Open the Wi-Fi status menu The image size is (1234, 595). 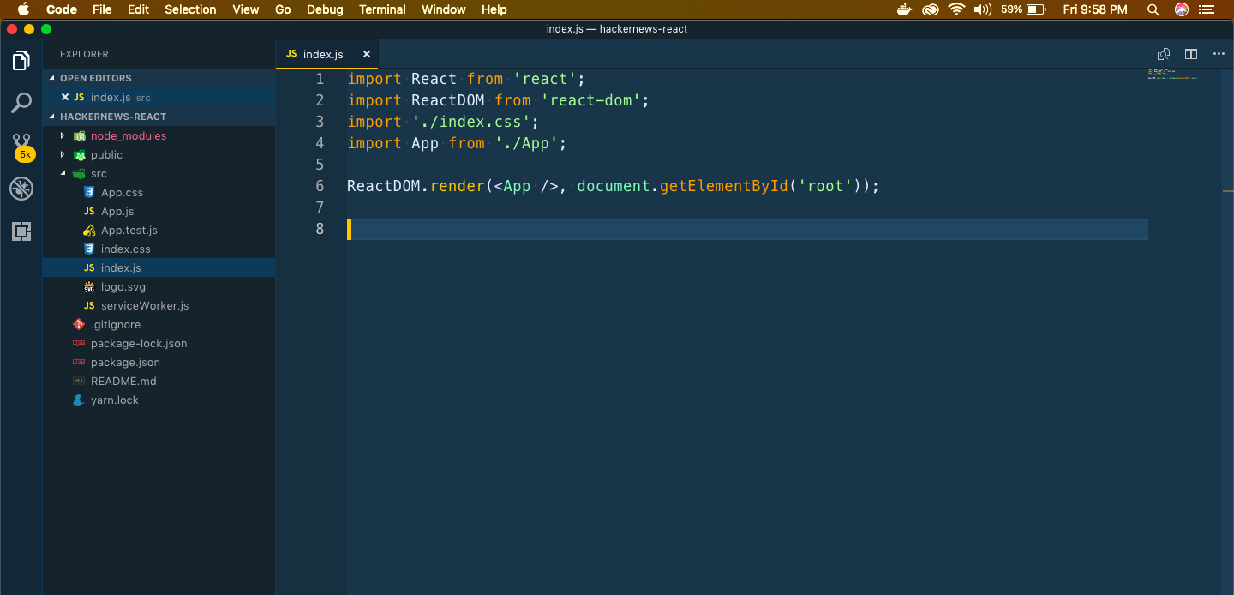[956, 9]
